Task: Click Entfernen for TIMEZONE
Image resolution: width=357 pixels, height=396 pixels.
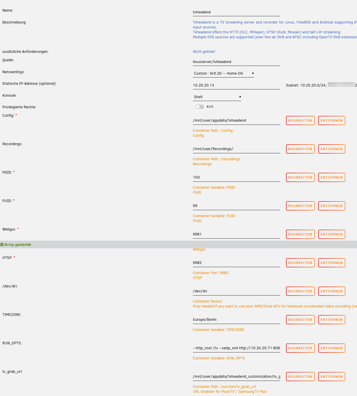Action: 332,320
